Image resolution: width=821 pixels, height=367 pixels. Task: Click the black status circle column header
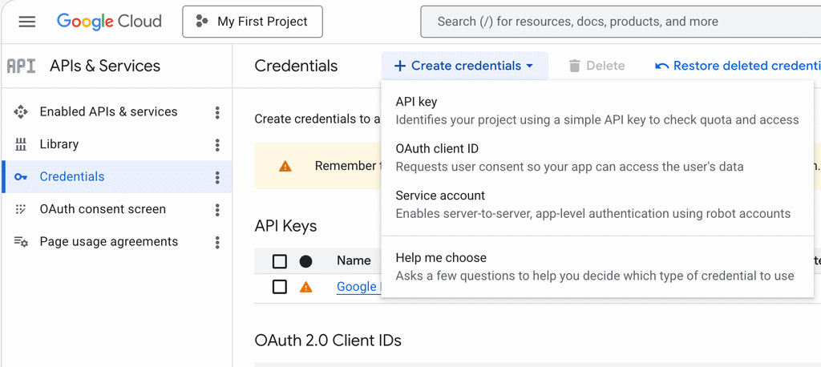pyautogui.click(x=305, y=261)
